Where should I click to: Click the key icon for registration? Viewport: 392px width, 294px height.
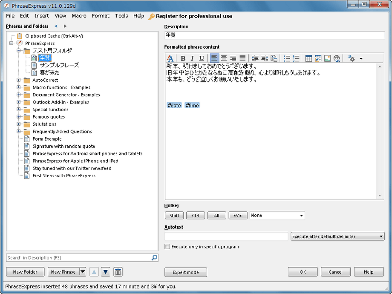point(151,17)
